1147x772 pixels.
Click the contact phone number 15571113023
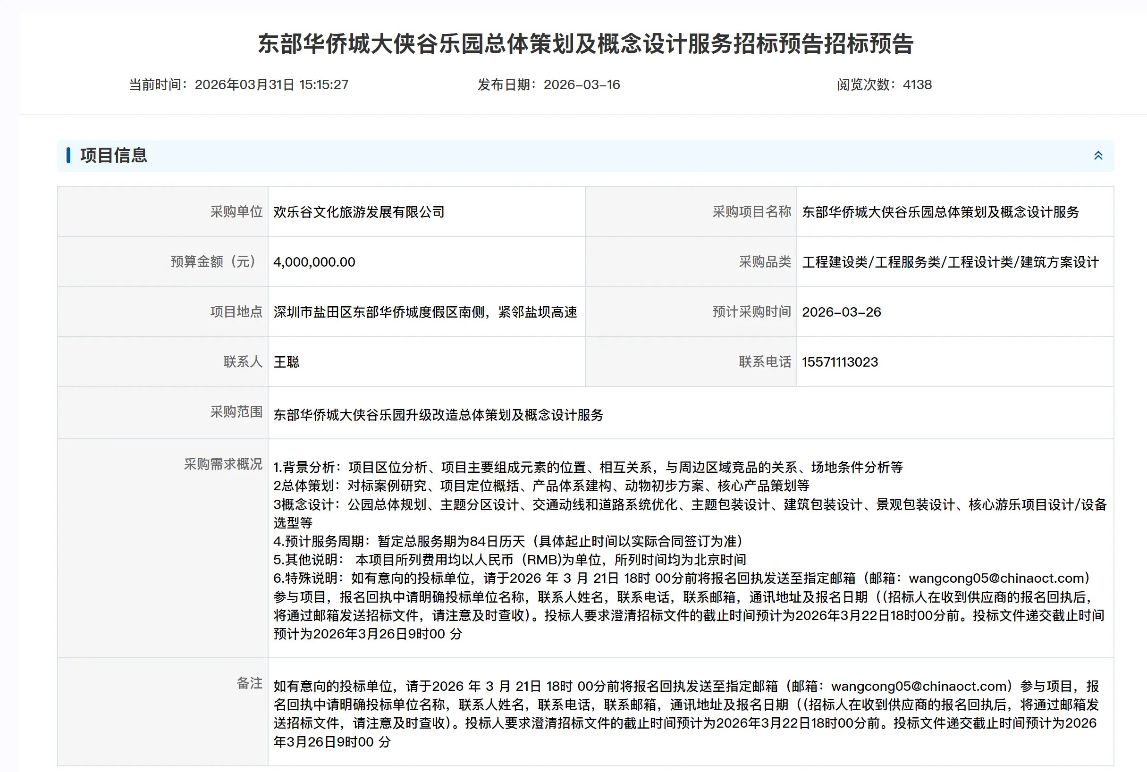pyautogui.click(x=840, y=362)
